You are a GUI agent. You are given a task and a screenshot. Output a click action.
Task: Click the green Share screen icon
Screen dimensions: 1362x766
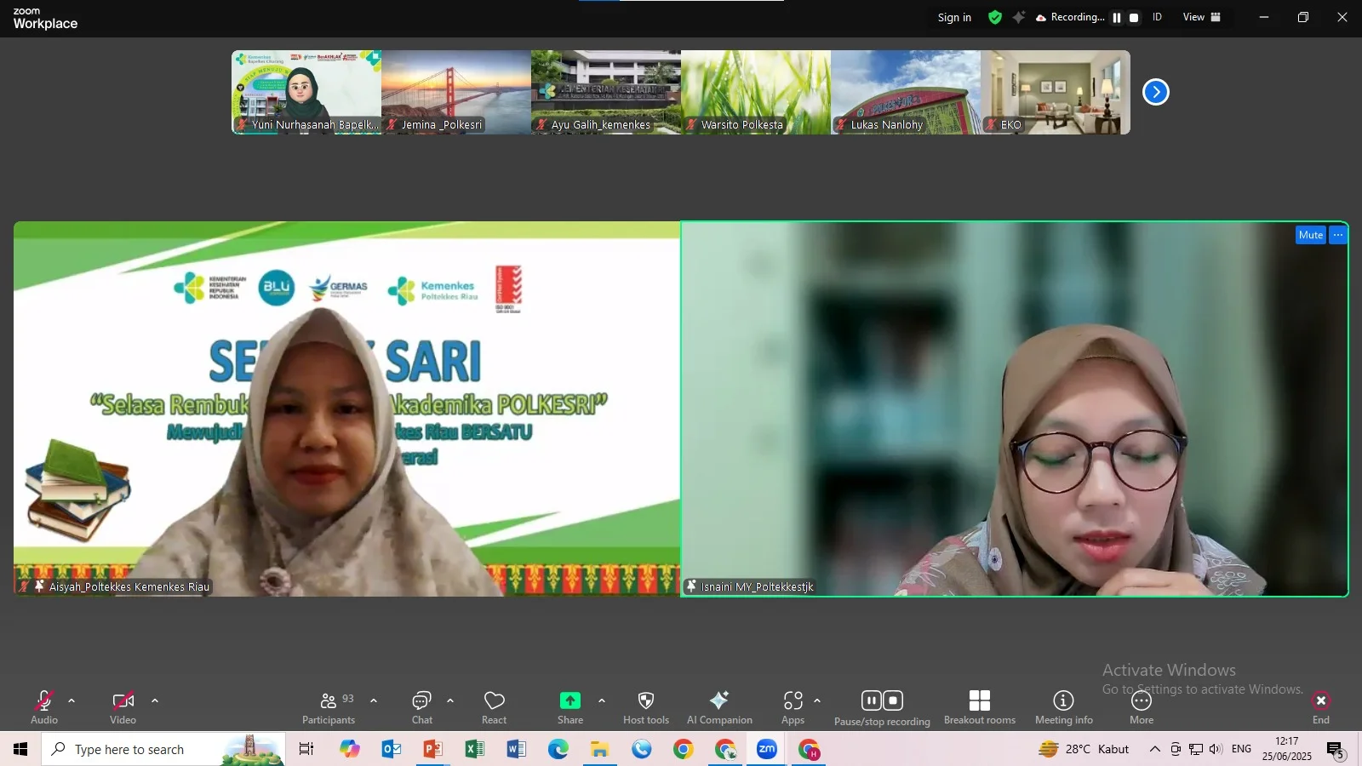[x=569, y=700]
